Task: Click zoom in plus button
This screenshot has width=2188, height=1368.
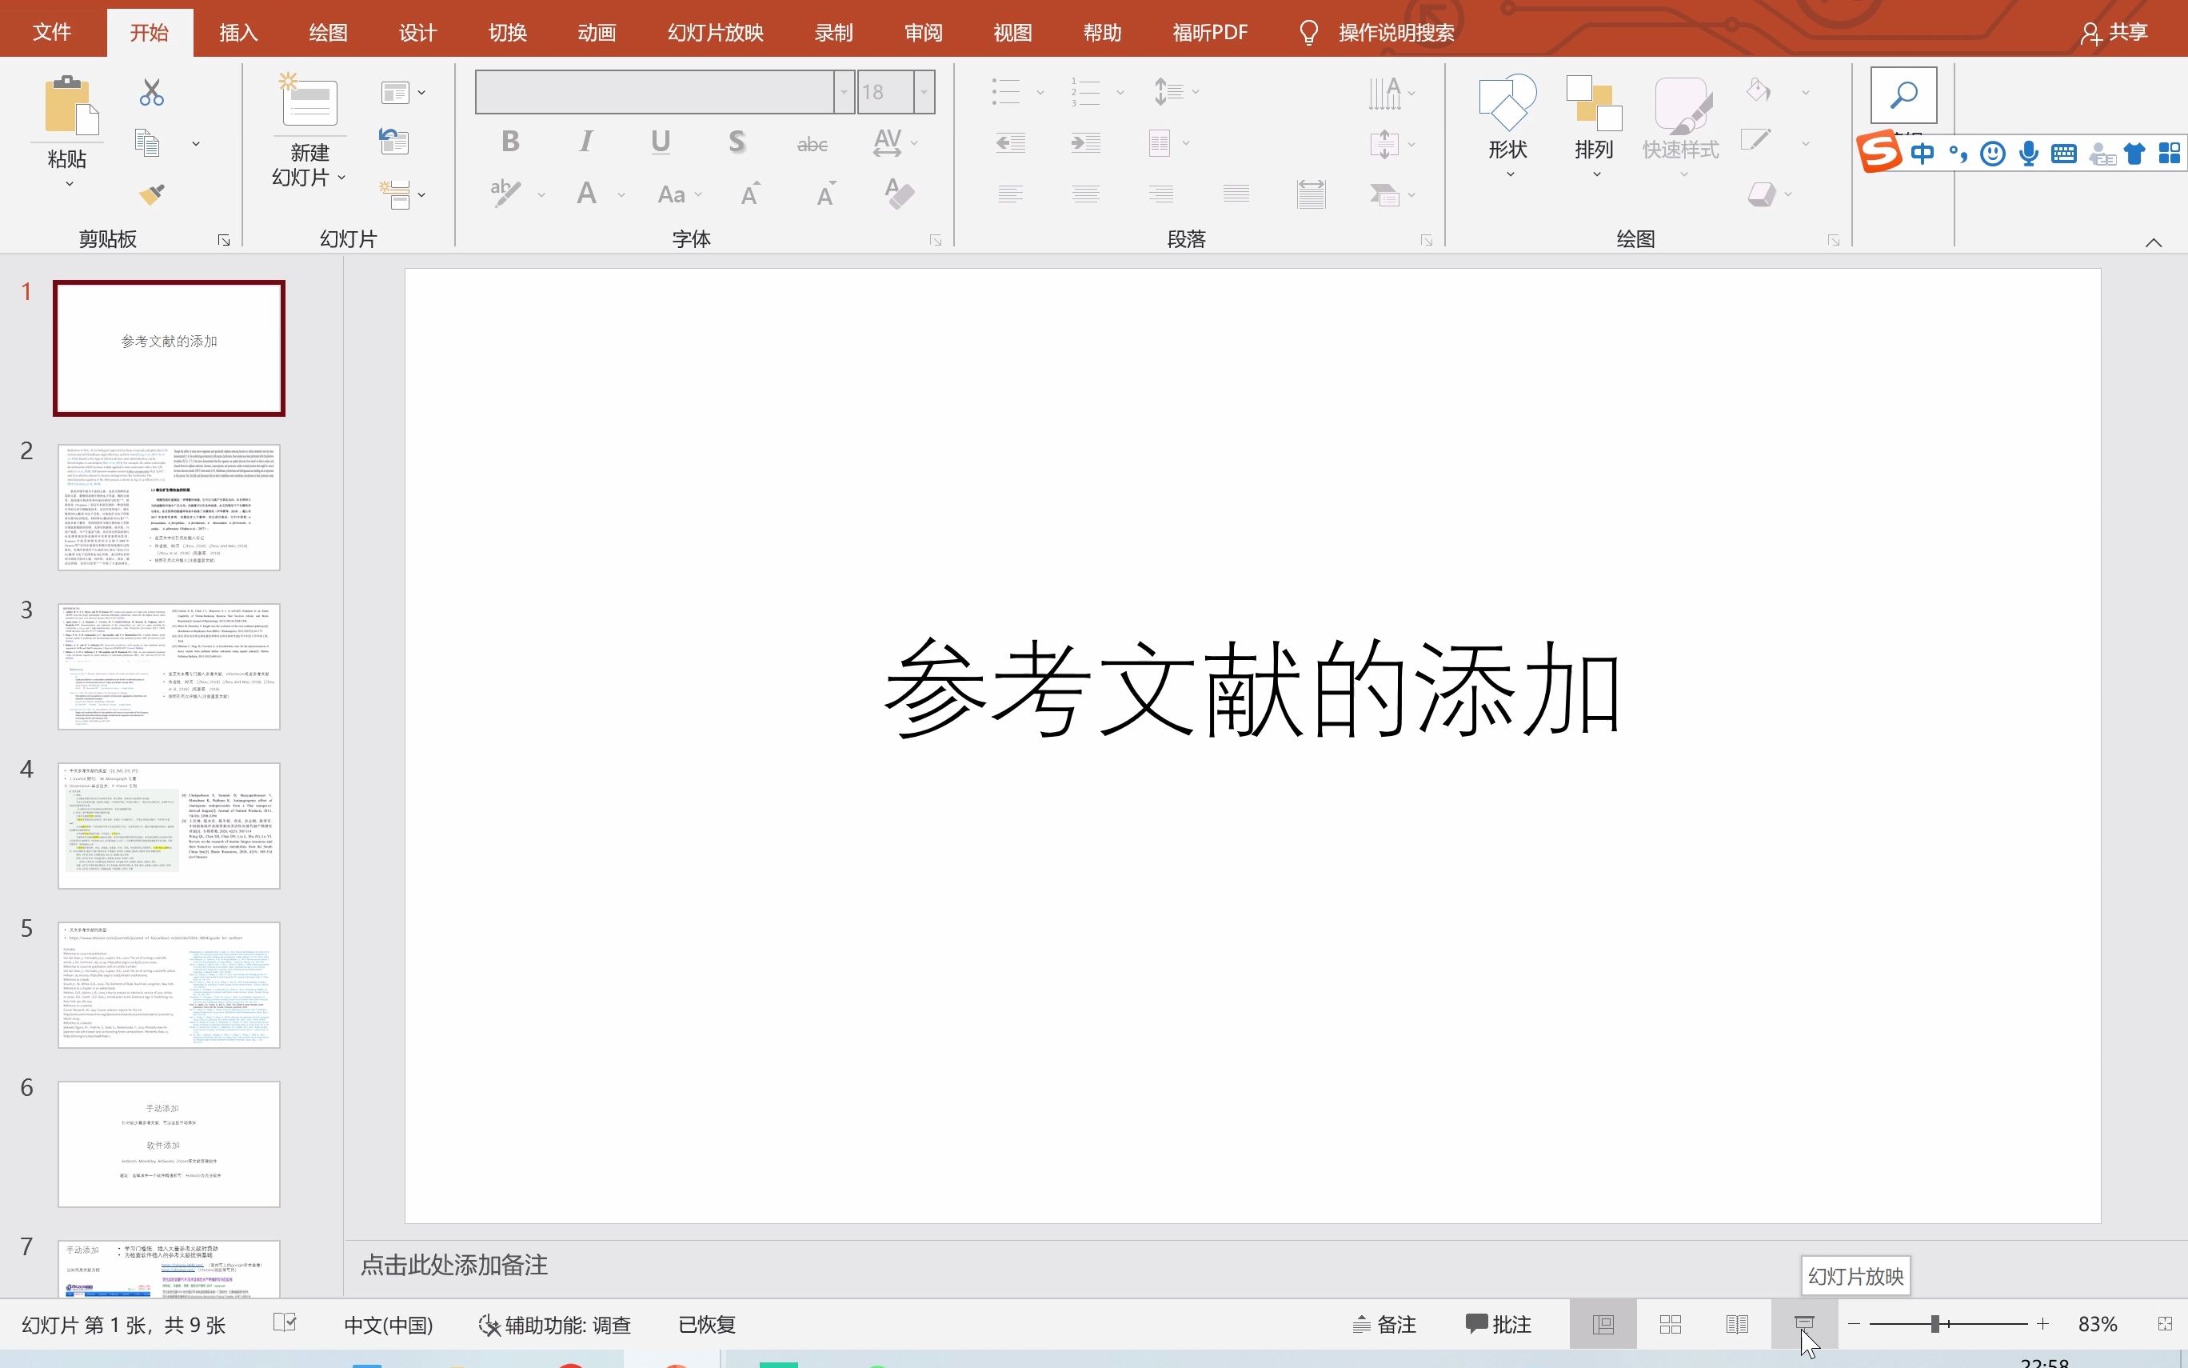Action: [x=2042, y=1324]
